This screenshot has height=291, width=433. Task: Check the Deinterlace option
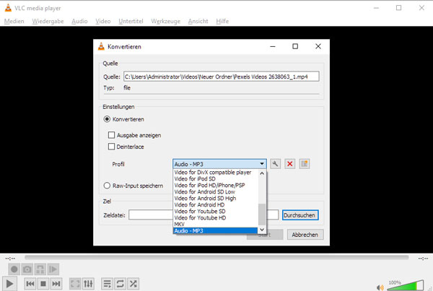click(111, 147)
